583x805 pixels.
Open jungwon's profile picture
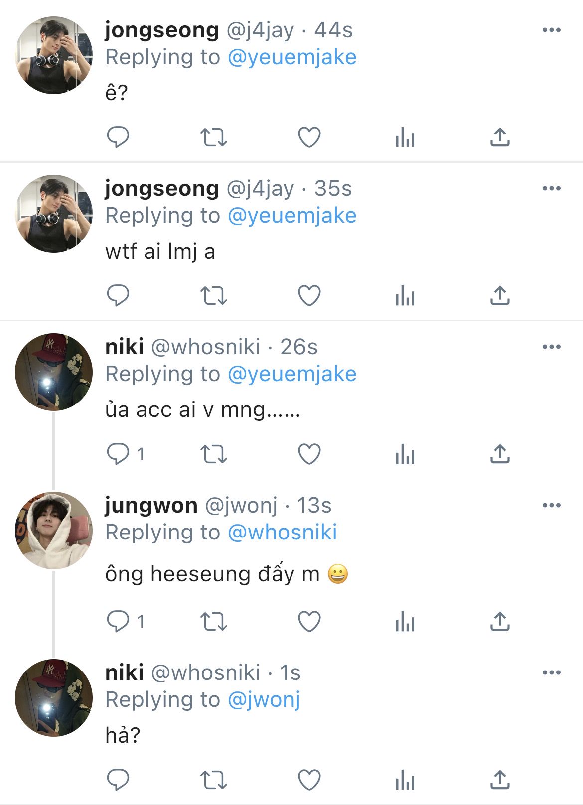[54, 531]
